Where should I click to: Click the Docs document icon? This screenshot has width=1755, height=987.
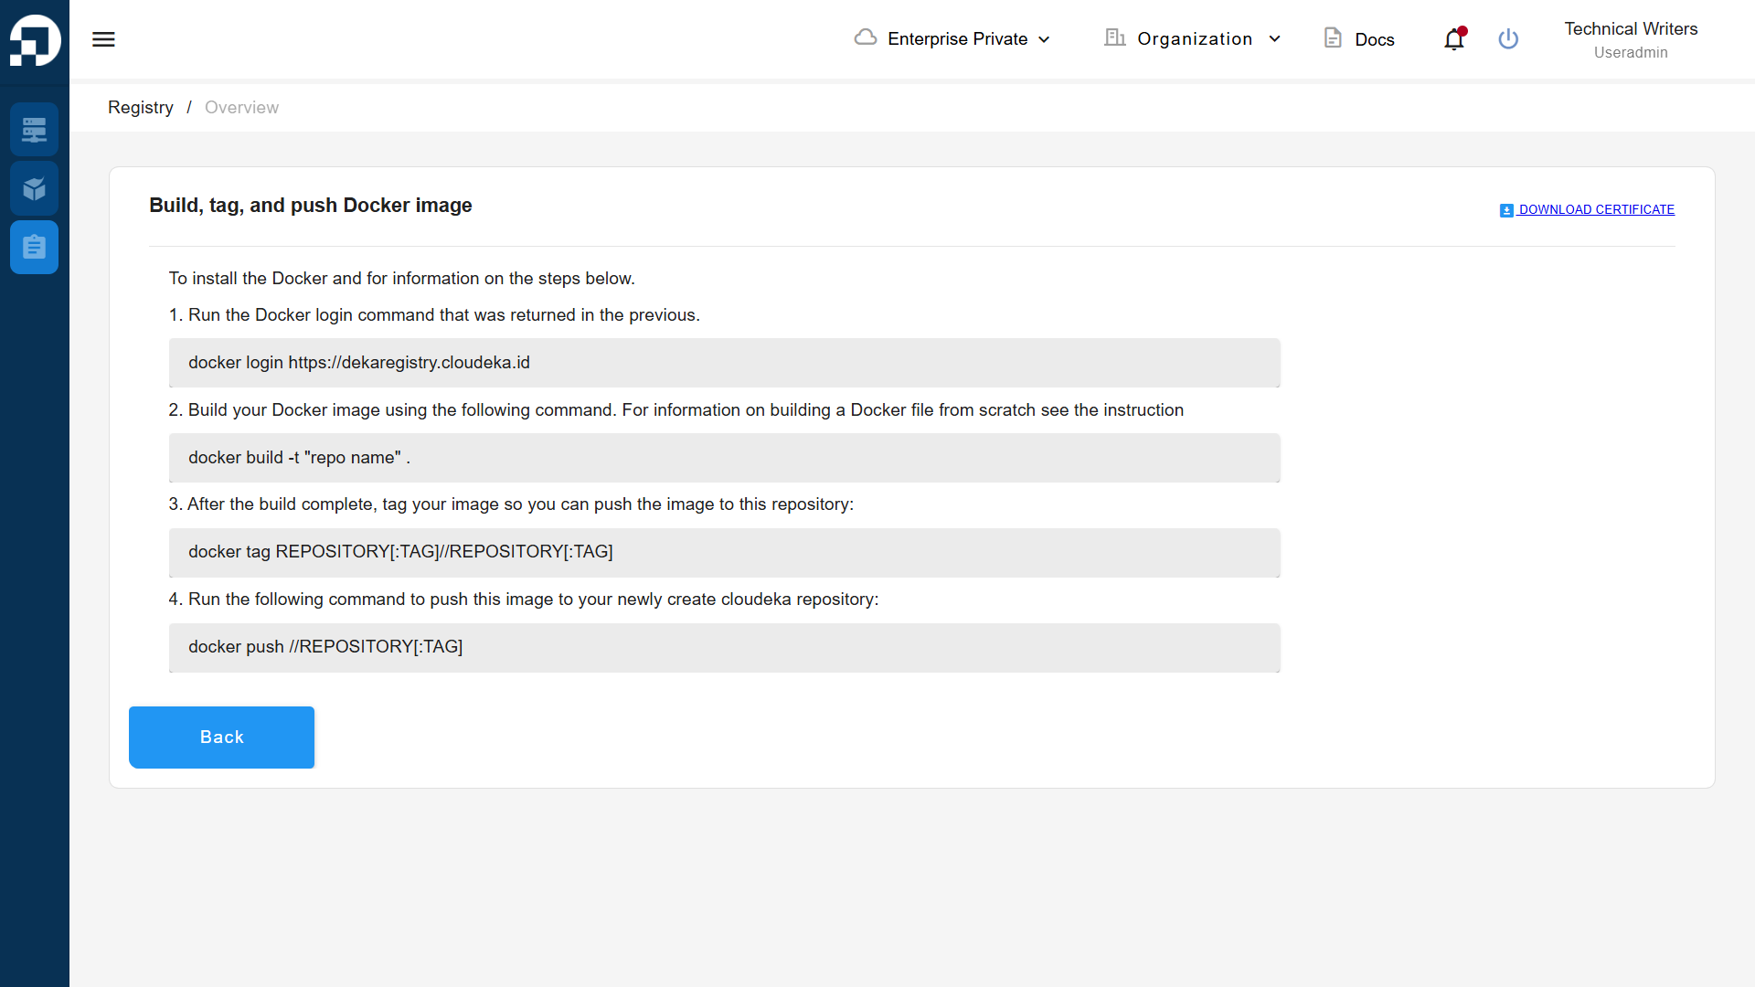click(1333, 38)
